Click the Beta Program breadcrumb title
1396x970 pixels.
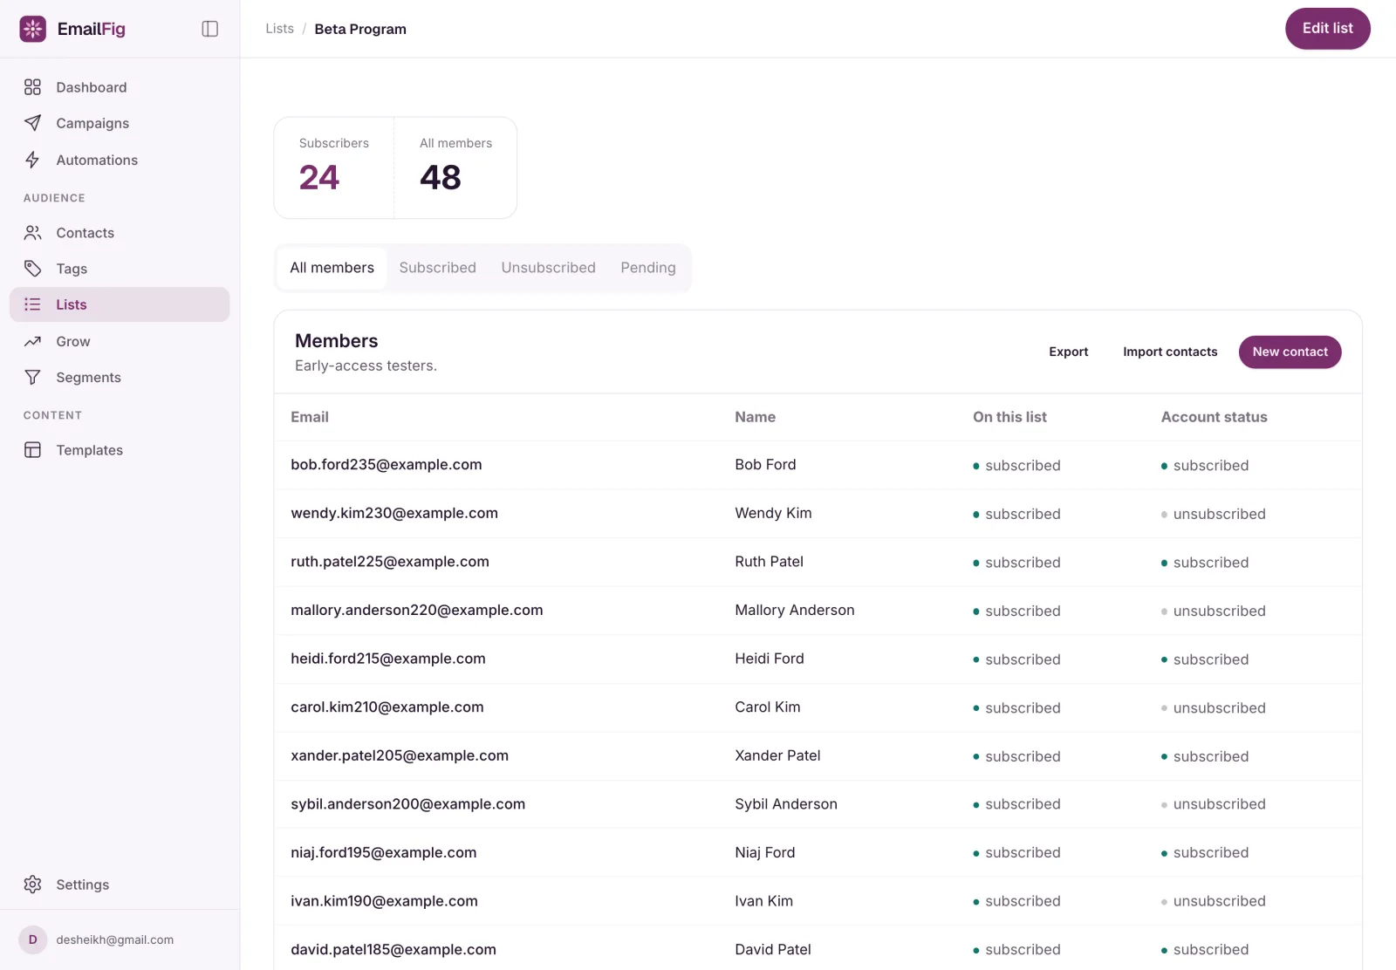pyautogui.click(x=360, y=29)
